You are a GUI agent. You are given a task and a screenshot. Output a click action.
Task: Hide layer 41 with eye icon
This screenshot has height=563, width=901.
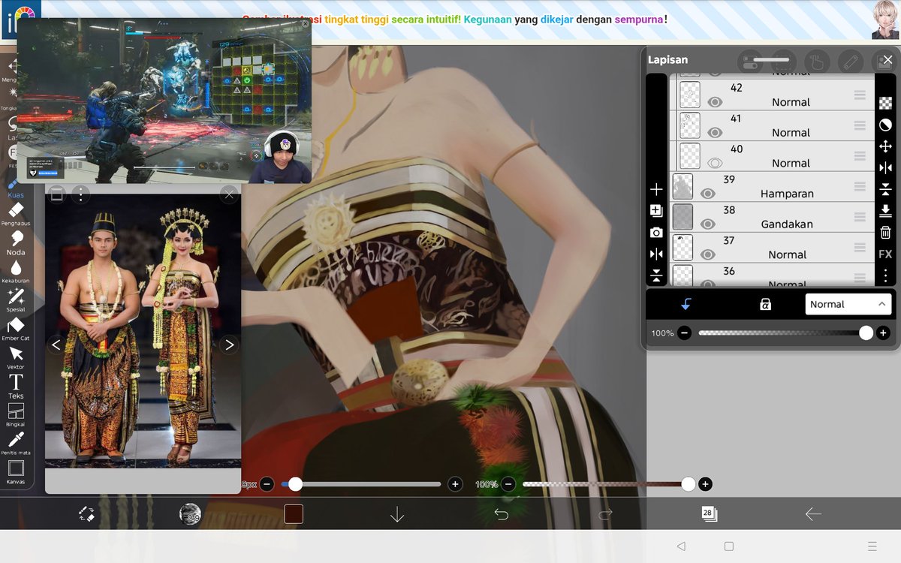(x=715, y=133)
